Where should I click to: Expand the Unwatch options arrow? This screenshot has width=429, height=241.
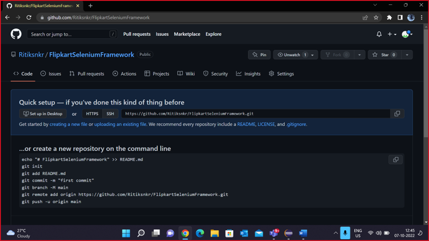point(313,55)
